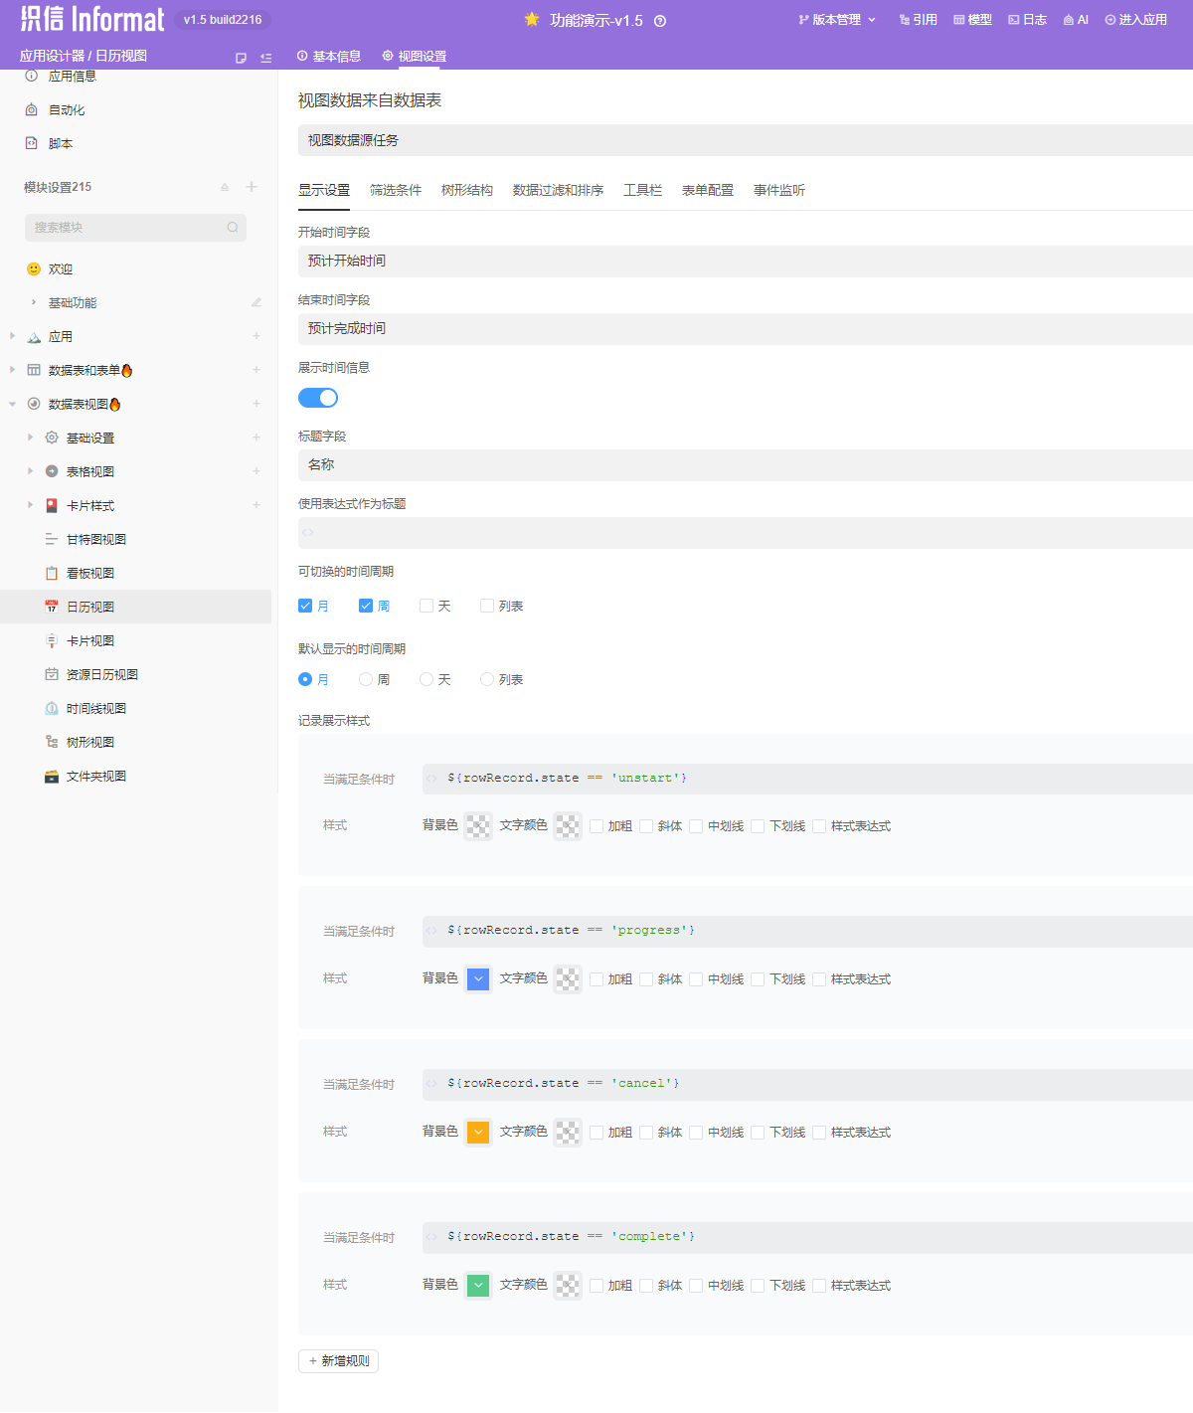
Task: Click the 进入应用 enter app icon
Action: coord(1110,20)
